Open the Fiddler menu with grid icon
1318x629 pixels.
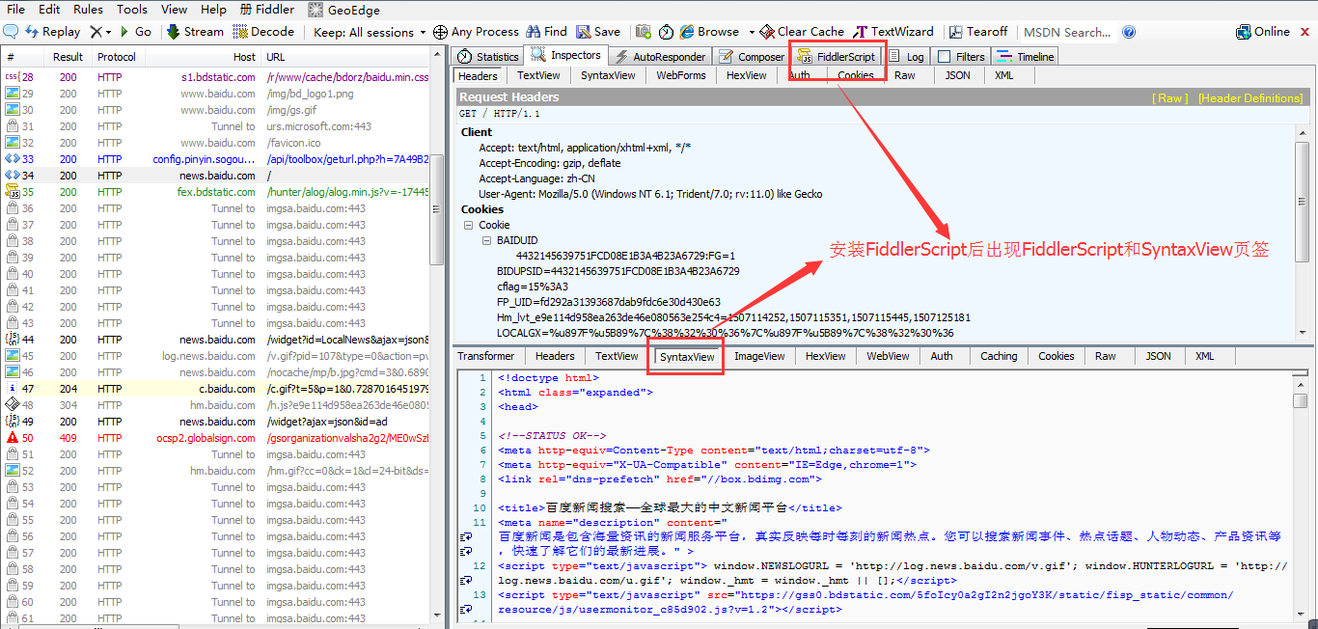[x=267, y=10]
